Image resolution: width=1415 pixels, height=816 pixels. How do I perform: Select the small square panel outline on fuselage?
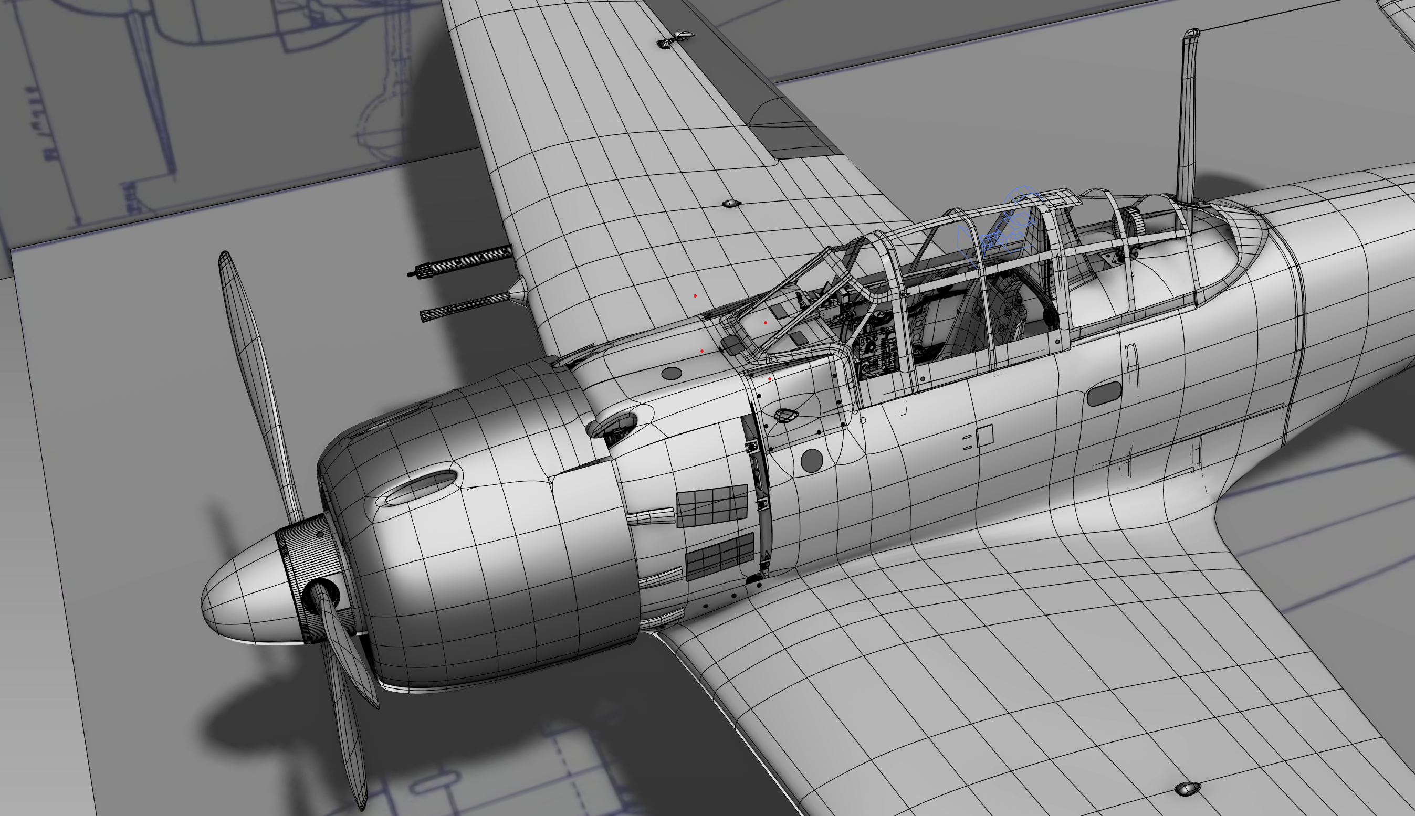coord(984,436)
